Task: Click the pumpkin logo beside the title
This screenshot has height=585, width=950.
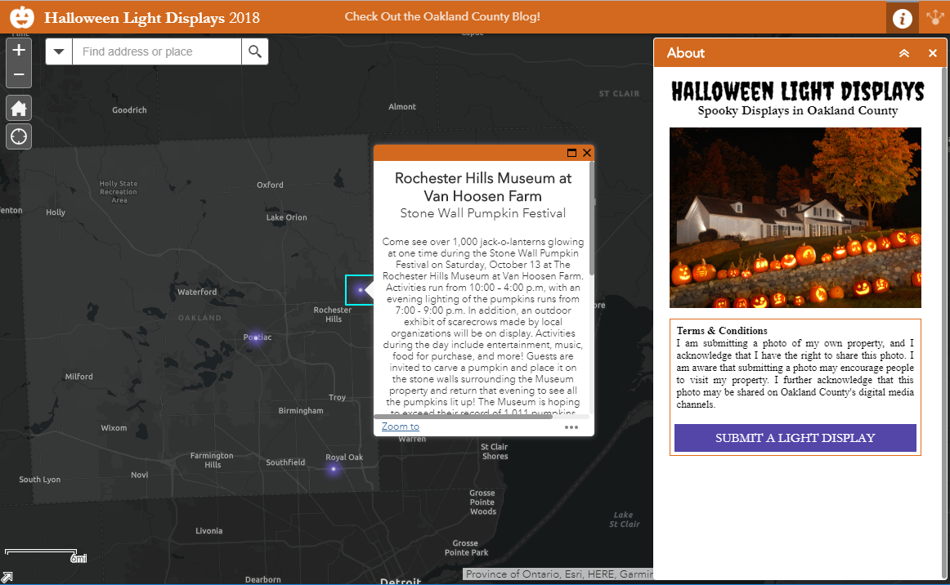Action: [21, 16]
